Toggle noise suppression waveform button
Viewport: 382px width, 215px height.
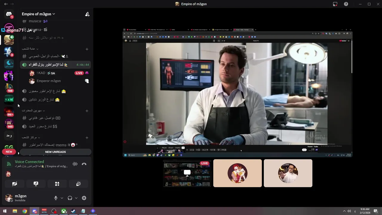tap(75, 164)
